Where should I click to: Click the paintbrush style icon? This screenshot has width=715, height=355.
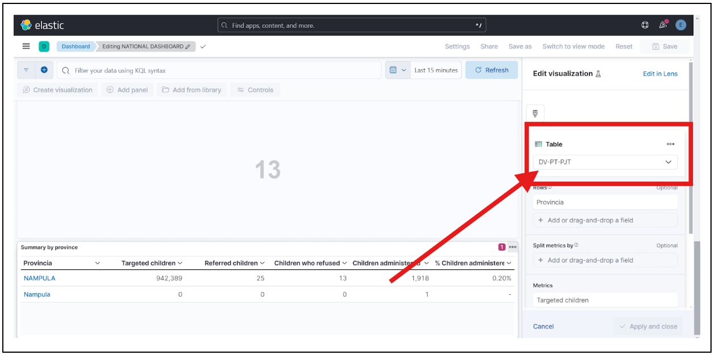coord(535,113)
